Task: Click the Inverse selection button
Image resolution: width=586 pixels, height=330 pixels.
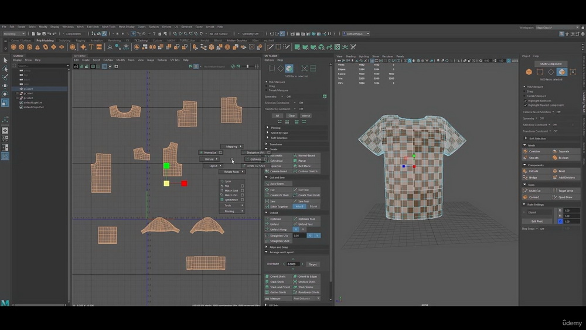Action: point(306,115)
